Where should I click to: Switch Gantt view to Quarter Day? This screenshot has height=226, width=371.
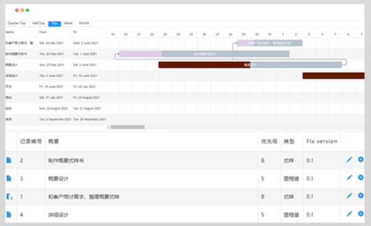pyautogui.click(x=17, y=23)
